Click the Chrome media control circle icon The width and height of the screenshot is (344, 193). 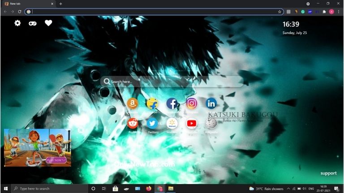click(x=308, y=4)
